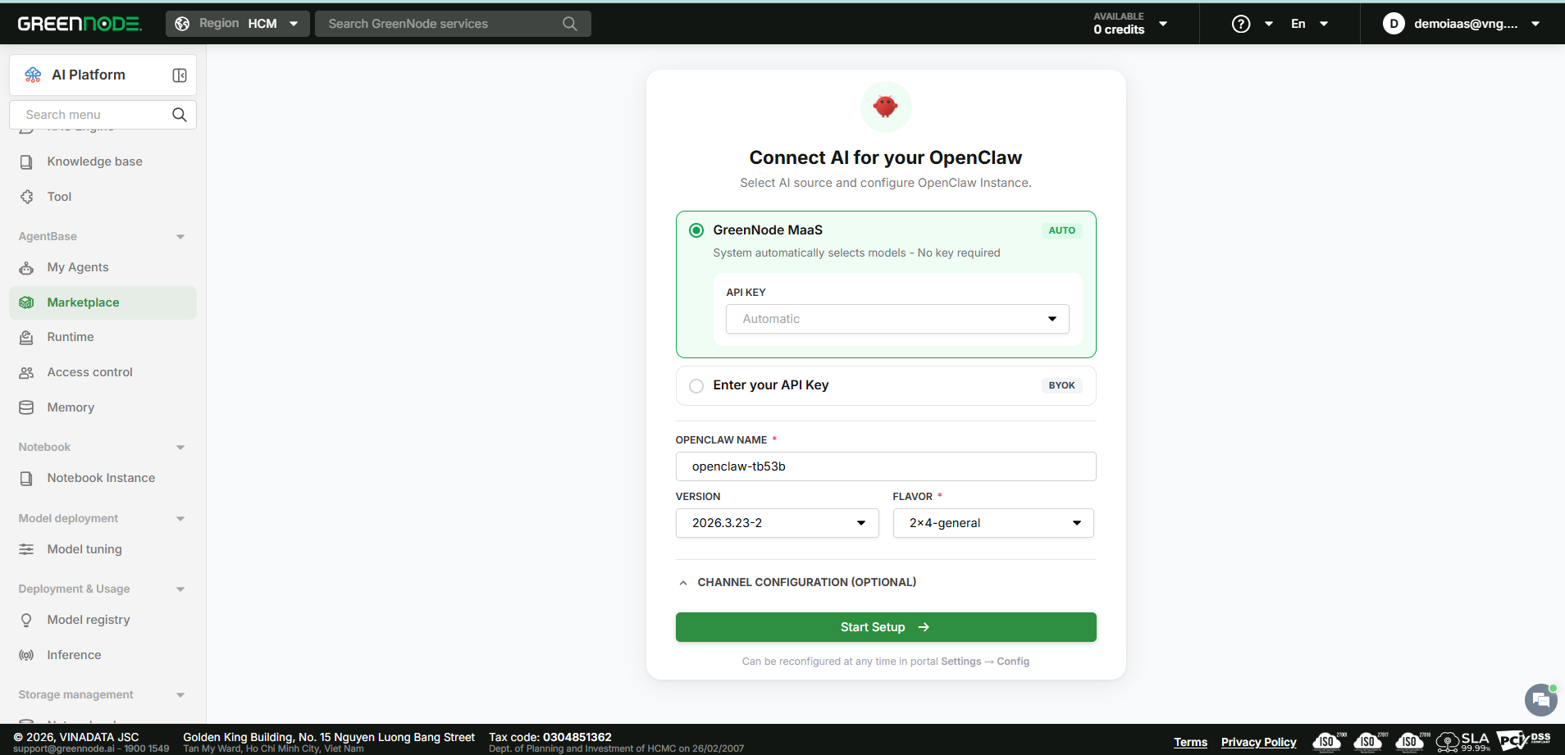The width and height of the screenshot is (1565, 755).
Task: Click the Notebook Instance icon
Action: point(26,478)
